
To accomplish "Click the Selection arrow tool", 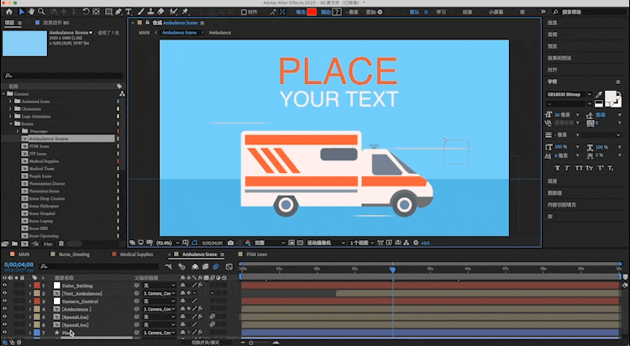I will click(x=22, y=13).
